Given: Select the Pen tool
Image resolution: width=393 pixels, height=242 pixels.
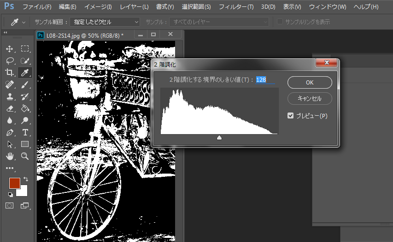Looking at the screenshot, I should [x=10, y=132].
